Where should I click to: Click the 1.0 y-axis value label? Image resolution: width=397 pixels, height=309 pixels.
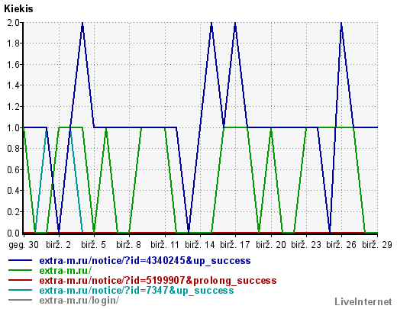(x=13, y=127)
